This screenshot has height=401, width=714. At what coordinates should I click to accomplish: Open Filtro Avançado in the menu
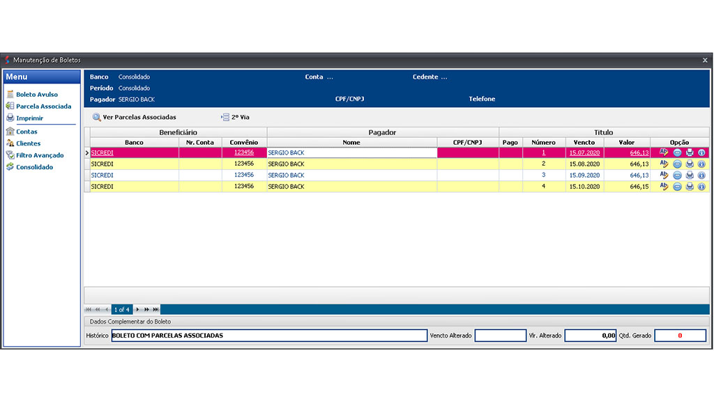[x=35, y=155]
